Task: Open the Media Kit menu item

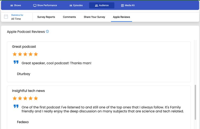Action: tap(128, 5)
